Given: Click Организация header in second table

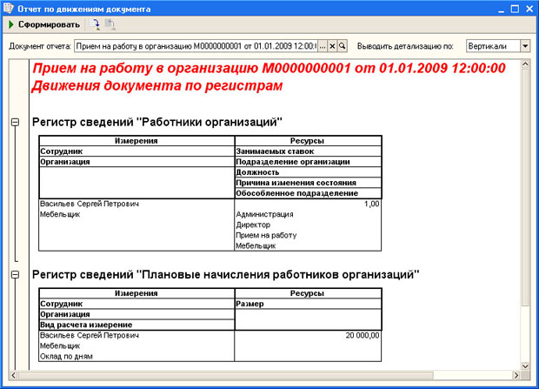Looking at the screenshot, I should (x=136, y=314).
